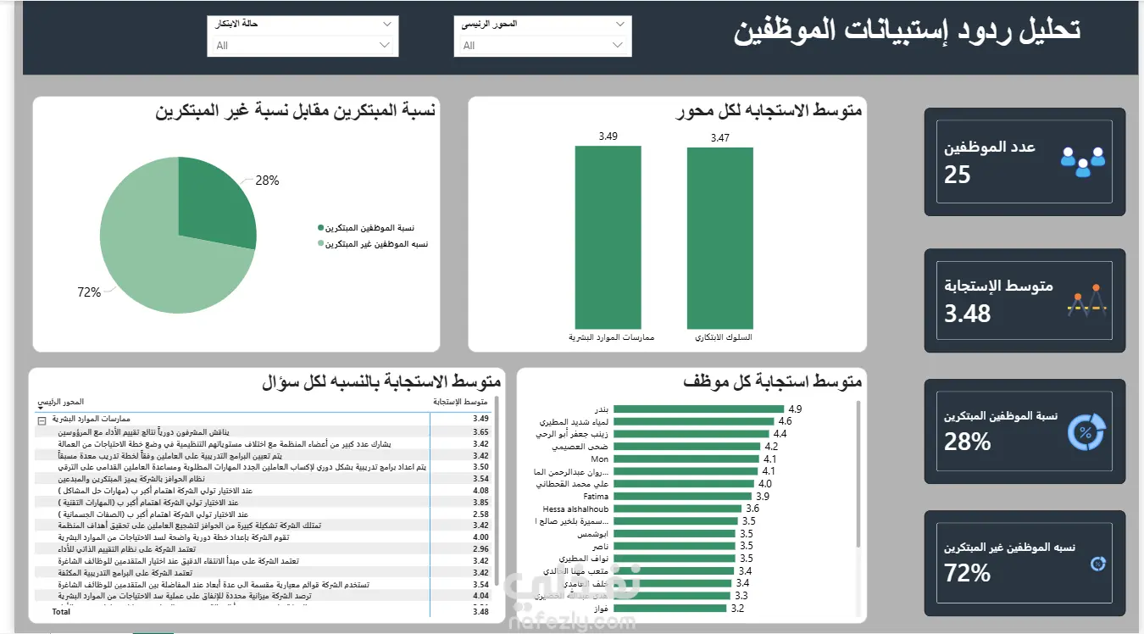This screenshot has width=1144, height=634.
Task: Select row ending with (مهارات حل المشاكل)
Action: [264, 491]
